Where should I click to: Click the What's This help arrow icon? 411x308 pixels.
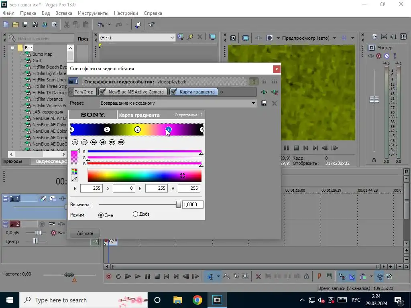coord(151,24)
